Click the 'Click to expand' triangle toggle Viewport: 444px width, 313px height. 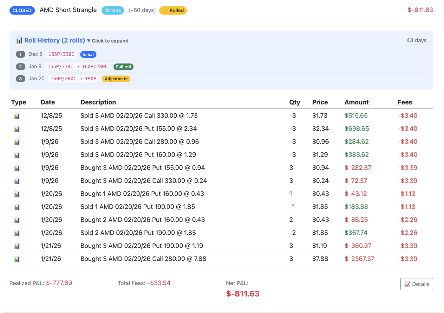coord(89,41)
